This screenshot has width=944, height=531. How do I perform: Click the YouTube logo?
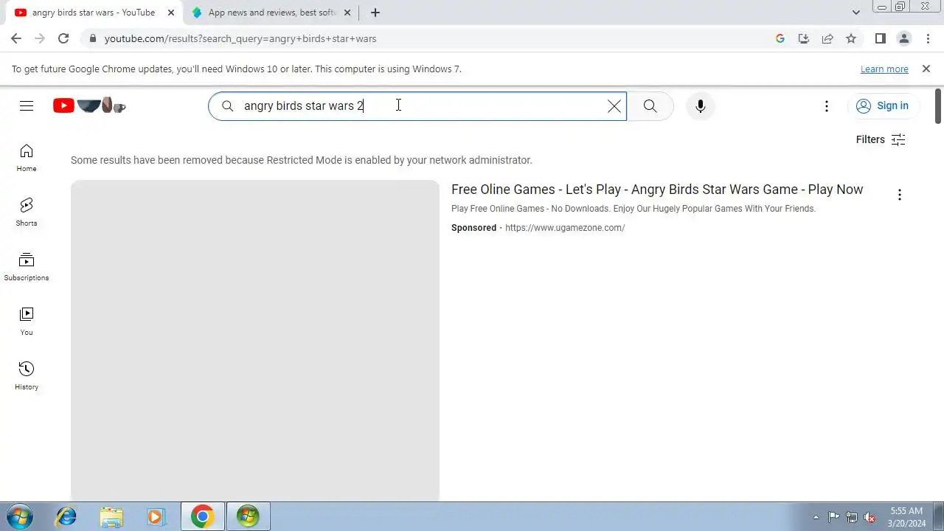pos(89,105)
